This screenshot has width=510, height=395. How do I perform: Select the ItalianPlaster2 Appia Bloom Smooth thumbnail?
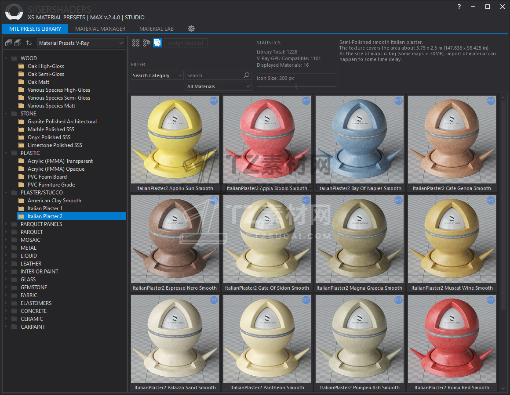coord(267,140)
